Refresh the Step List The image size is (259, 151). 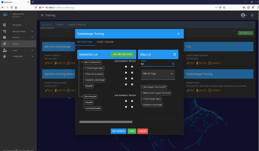175,54
